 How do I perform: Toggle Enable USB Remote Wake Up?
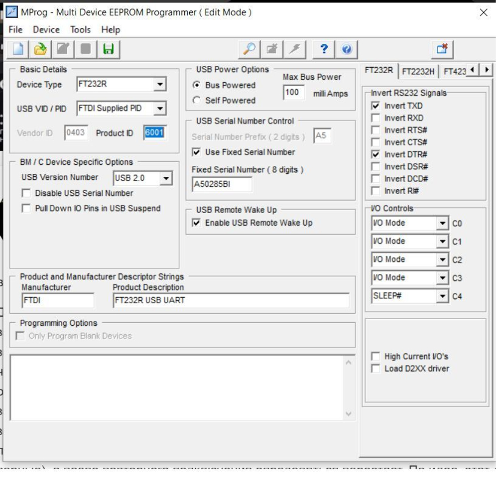(196, 222)
